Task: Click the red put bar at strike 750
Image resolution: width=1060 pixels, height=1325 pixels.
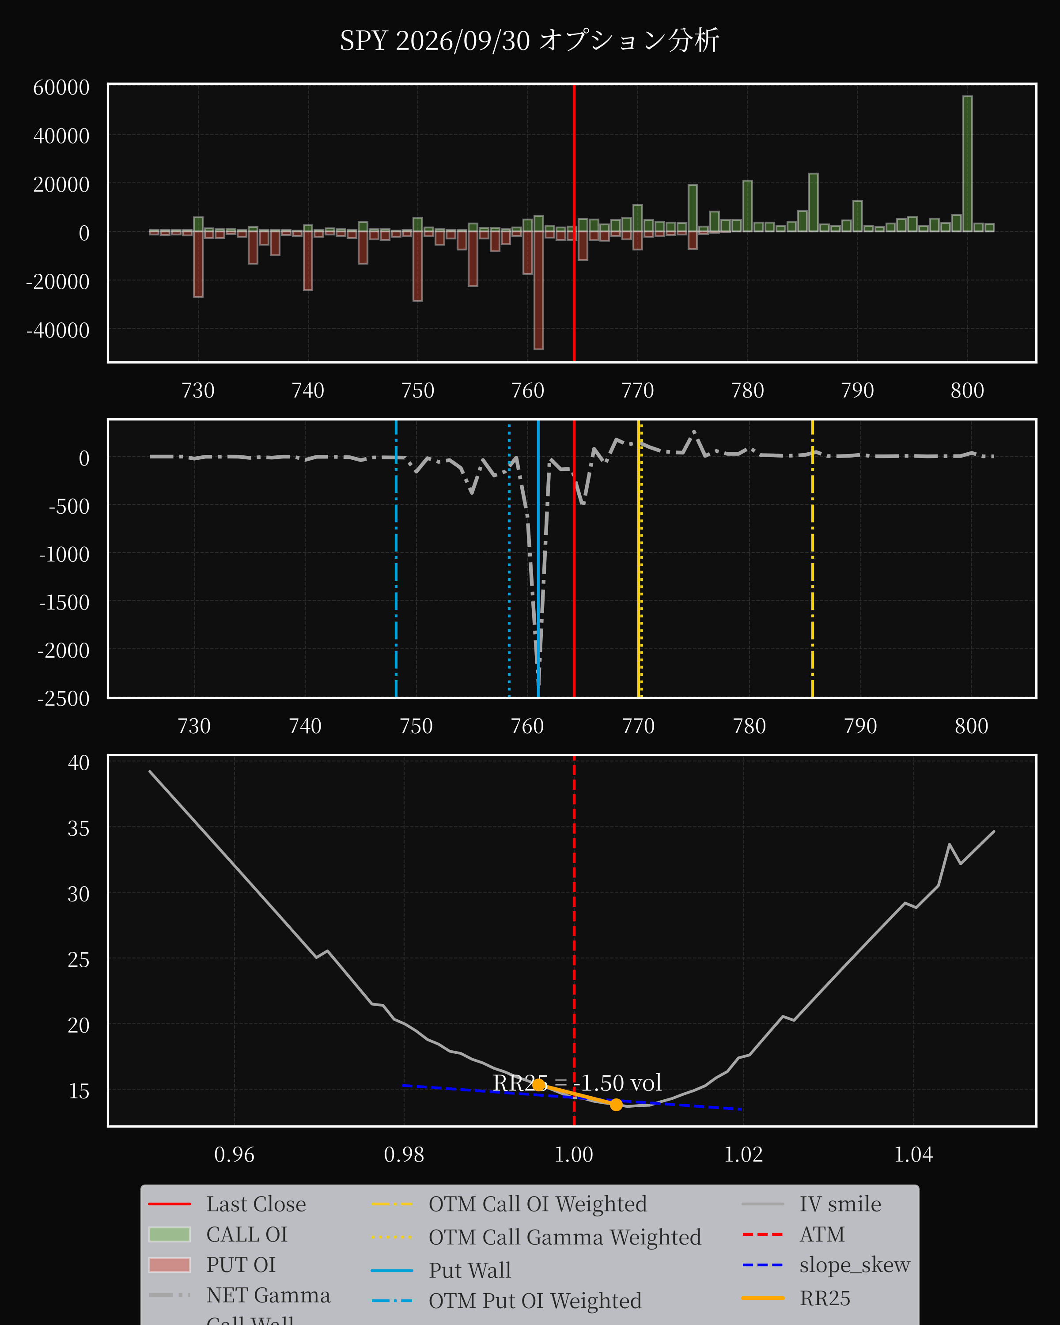Action: pos(418,266)
